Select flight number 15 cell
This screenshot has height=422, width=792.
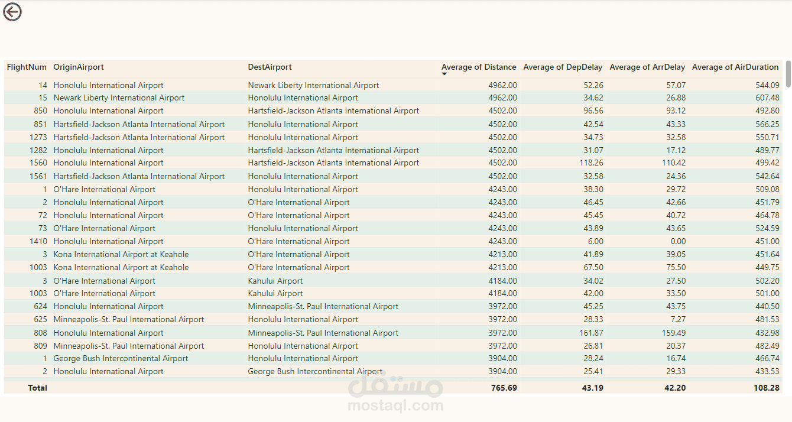tap(43, 98)
